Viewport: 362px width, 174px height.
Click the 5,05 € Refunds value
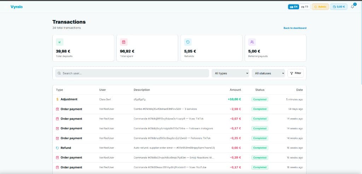tap(190, 51)
